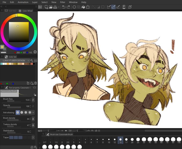Click the Opacity value stepper arrows
182x149 pixels.
pos(30,106)
